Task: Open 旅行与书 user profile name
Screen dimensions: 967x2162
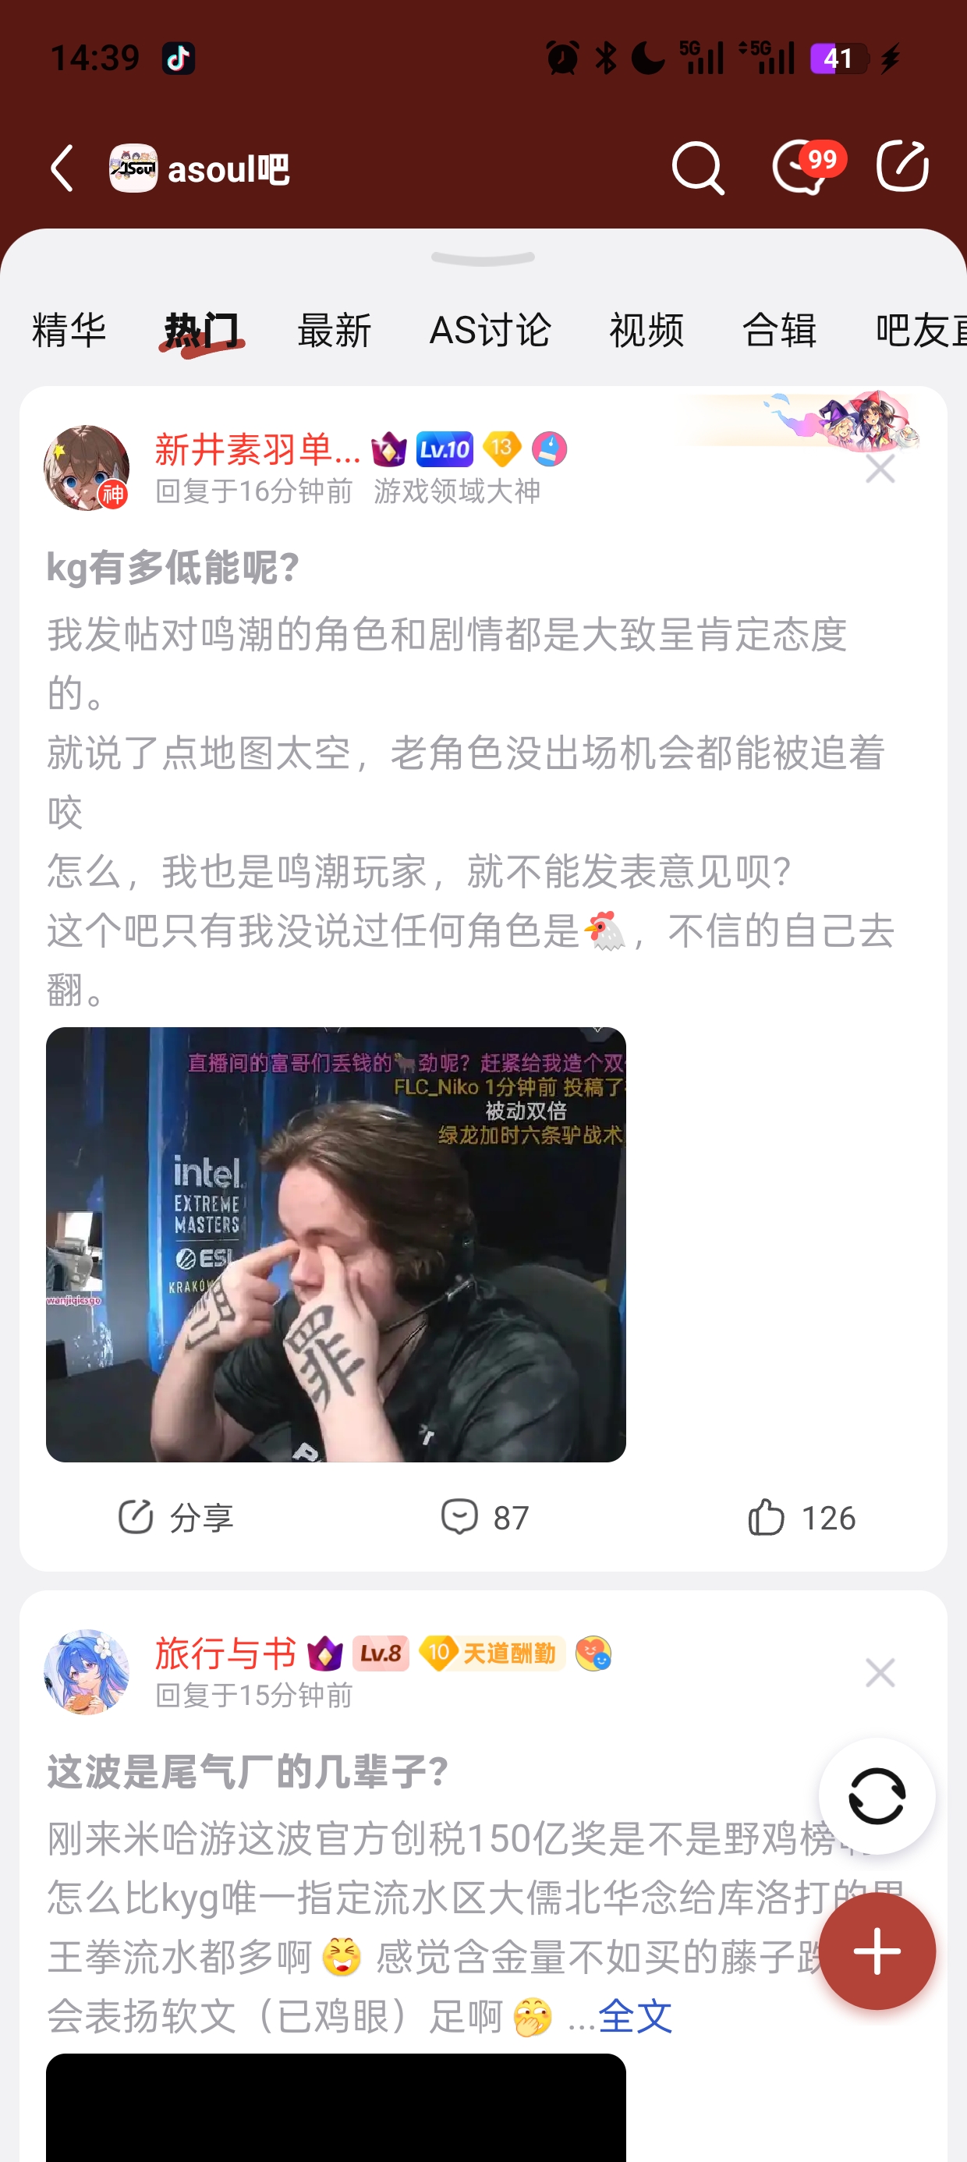Action: pos(226,1653)
